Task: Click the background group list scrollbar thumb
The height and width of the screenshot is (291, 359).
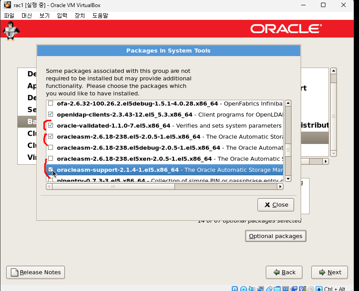Action: [x=333, y=116]
